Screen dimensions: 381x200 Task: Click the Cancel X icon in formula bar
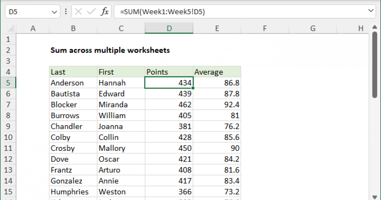click(79, 12)
